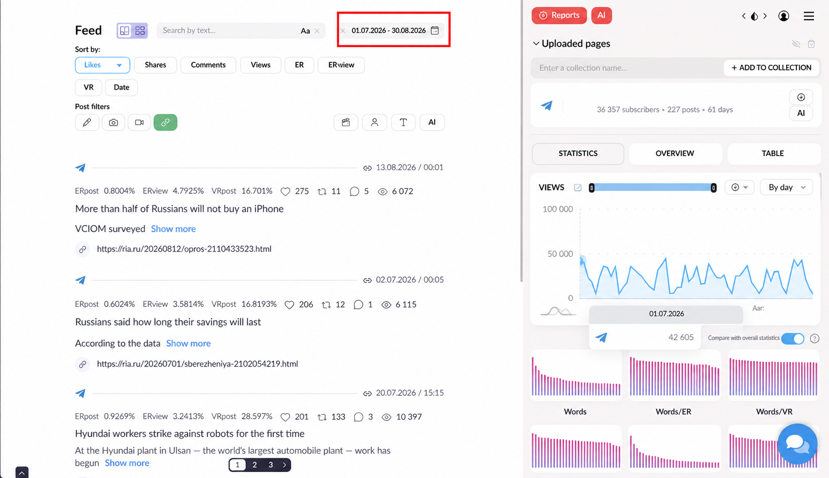Collapse the Uploaded pages section
Screen dimensions: 829x478
(x=536, y=44)
